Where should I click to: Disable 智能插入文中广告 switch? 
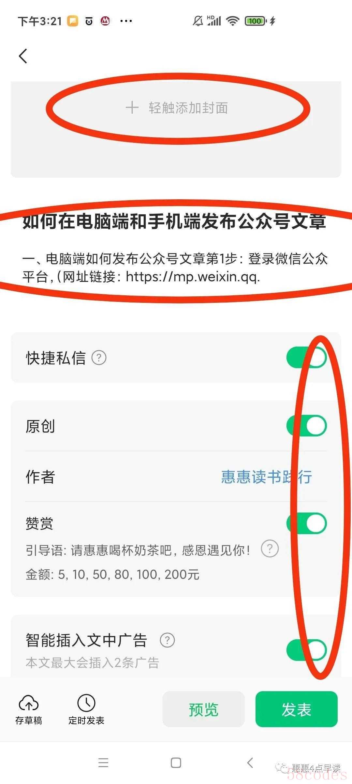click(x=307, y=650)
